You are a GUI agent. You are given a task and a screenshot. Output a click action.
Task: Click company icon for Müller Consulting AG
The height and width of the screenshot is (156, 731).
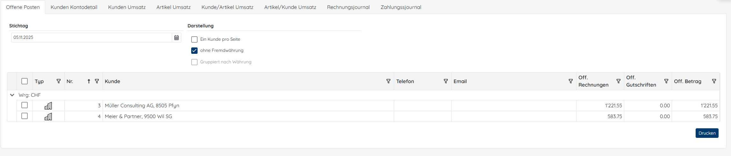coord(48,106)
